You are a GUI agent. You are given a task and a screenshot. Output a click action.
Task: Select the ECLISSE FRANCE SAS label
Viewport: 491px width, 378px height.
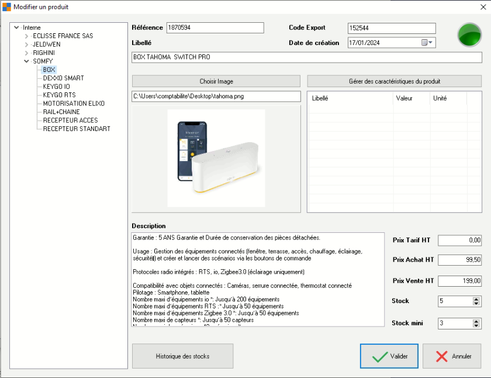tap(63, 36)
